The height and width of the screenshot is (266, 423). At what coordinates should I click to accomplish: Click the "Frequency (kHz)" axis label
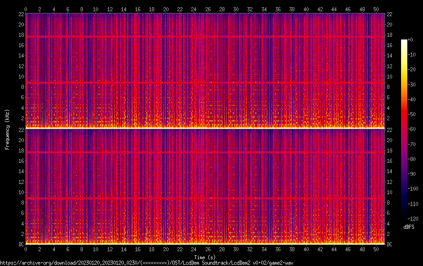[7, 129]
